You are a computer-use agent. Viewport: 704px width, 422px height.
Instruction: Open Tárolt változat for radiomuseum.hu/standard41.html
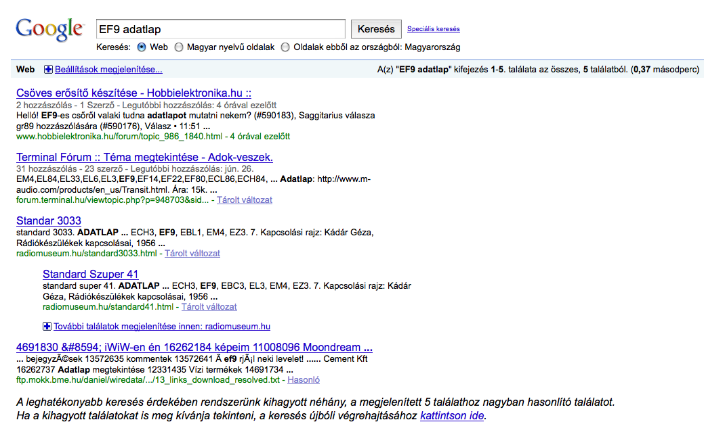(209, 307)
